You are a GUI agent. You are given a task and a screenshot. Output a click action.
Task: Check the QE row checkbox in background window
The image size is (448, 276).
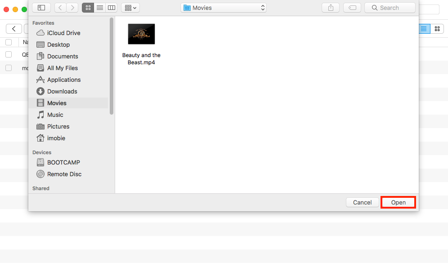(x=9, y=54)
